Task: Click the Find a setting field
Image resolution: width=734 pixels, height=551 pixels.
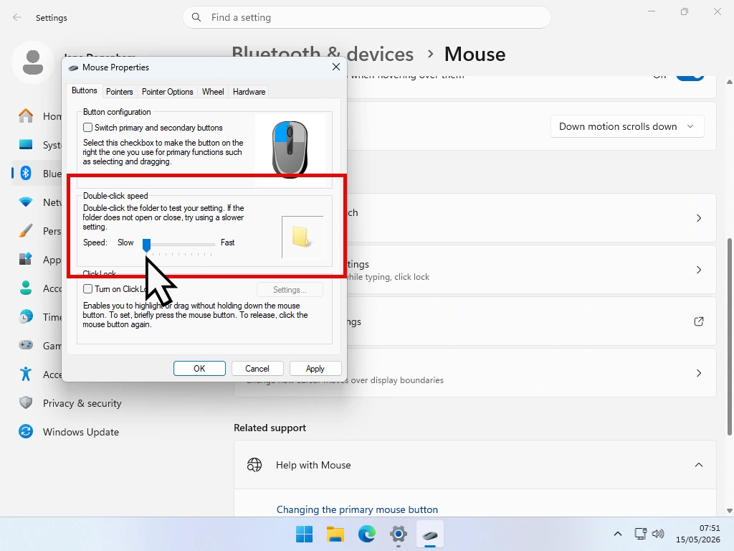Action: coord(366,17)
